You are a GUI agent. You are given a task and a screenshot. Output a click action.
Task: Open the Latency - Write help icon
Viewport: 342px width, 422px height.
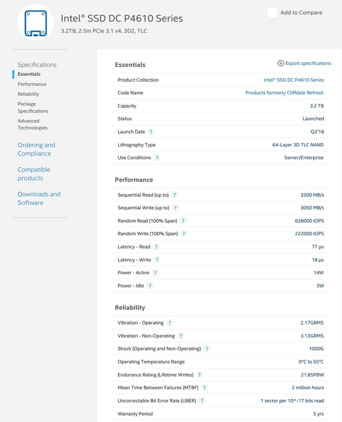pyautogui.click(x=157, y=260)
